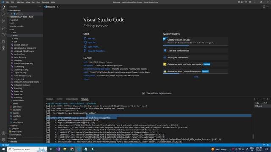Click the Open File icon under Start

click(85, 43)
